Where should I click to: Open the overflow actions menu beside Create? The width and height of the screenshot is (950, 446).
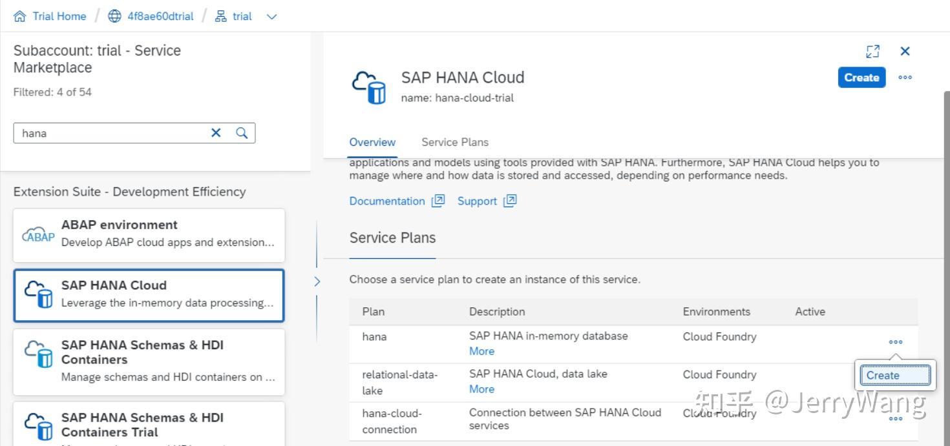pyautogui.click(x=905, y=77)
